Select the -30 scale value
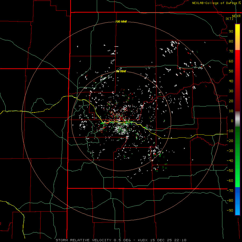The image size is (242, 242). click(x=230, y=151)
